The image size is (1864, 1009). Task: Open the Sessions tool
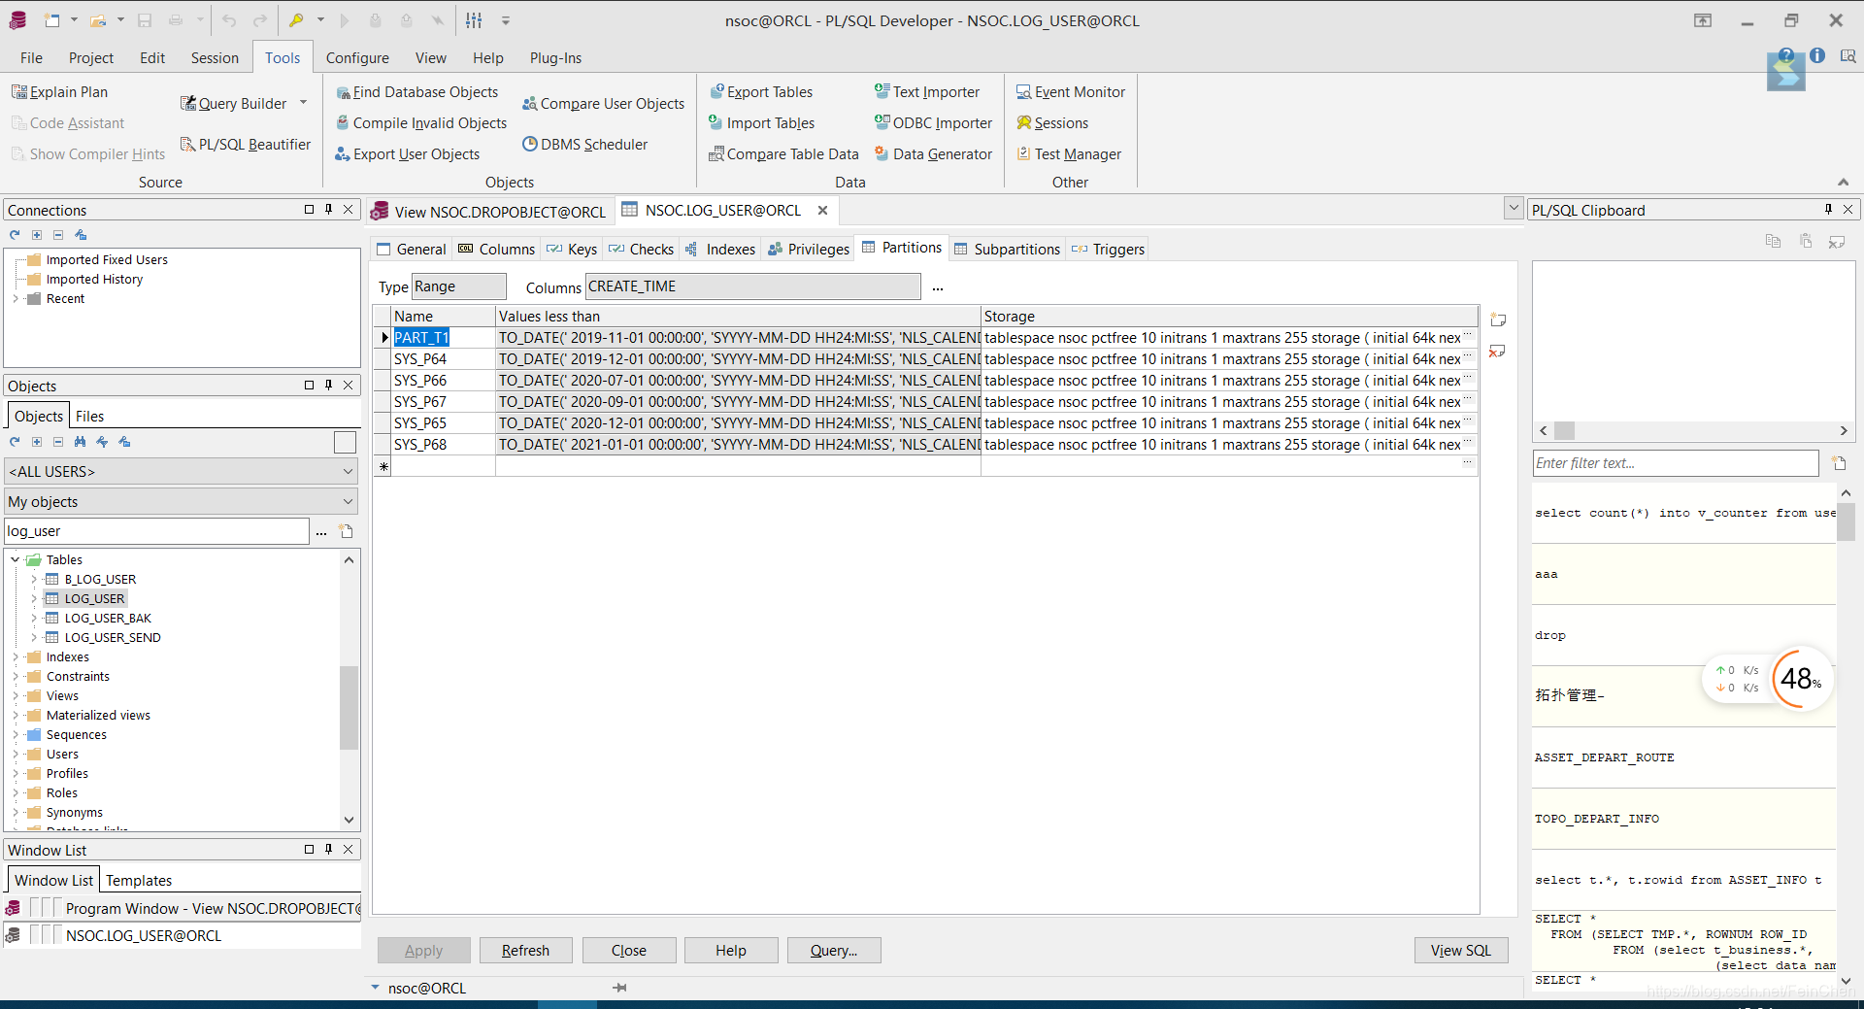(1052, 123)
